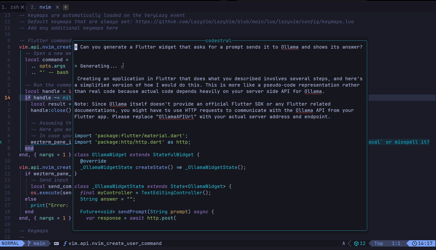Click the 'main' branch name in statusline
436x250 pixels.
click(39, 243)
